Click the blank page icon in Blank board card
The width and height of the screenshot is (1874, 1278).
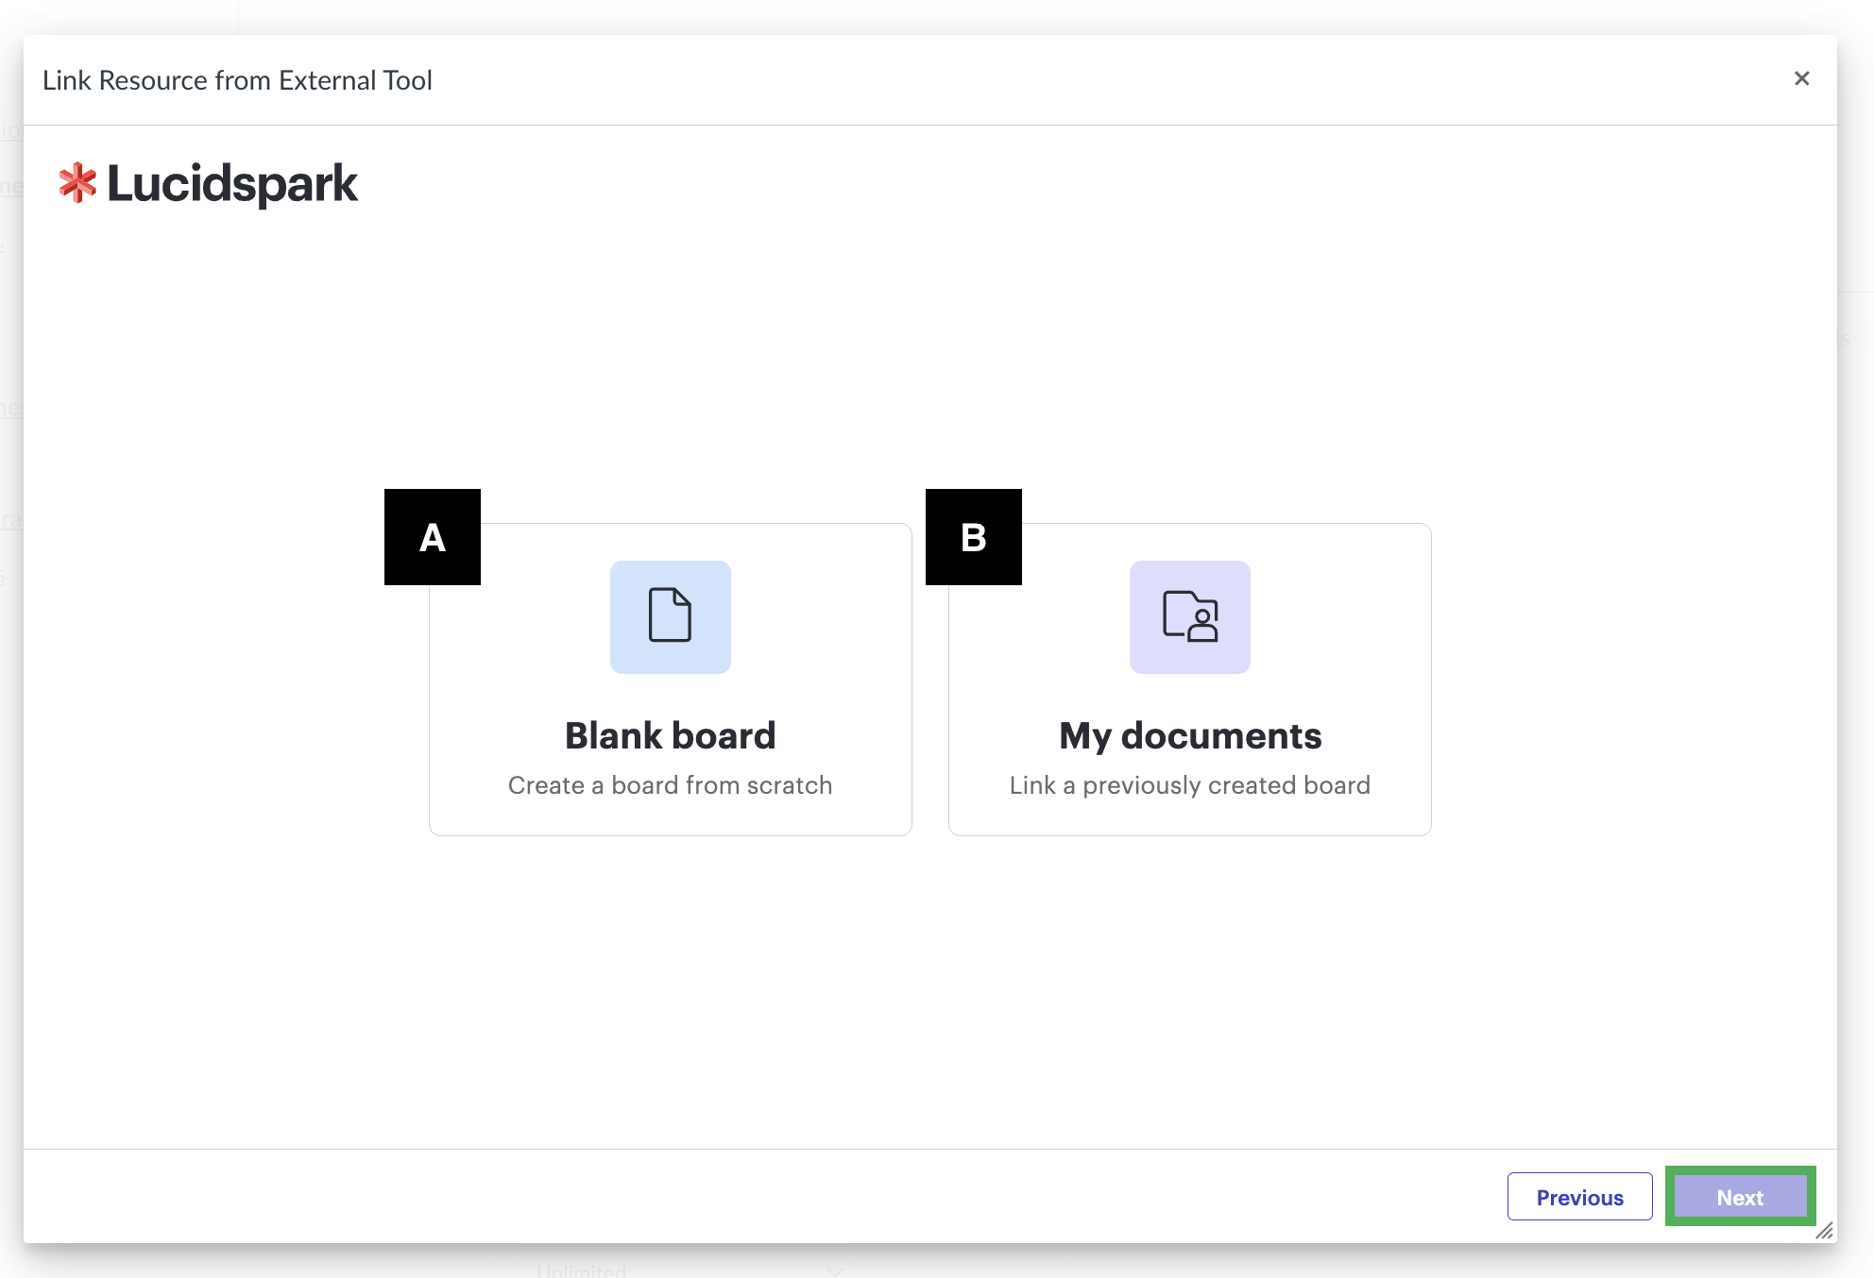[670, 616]
